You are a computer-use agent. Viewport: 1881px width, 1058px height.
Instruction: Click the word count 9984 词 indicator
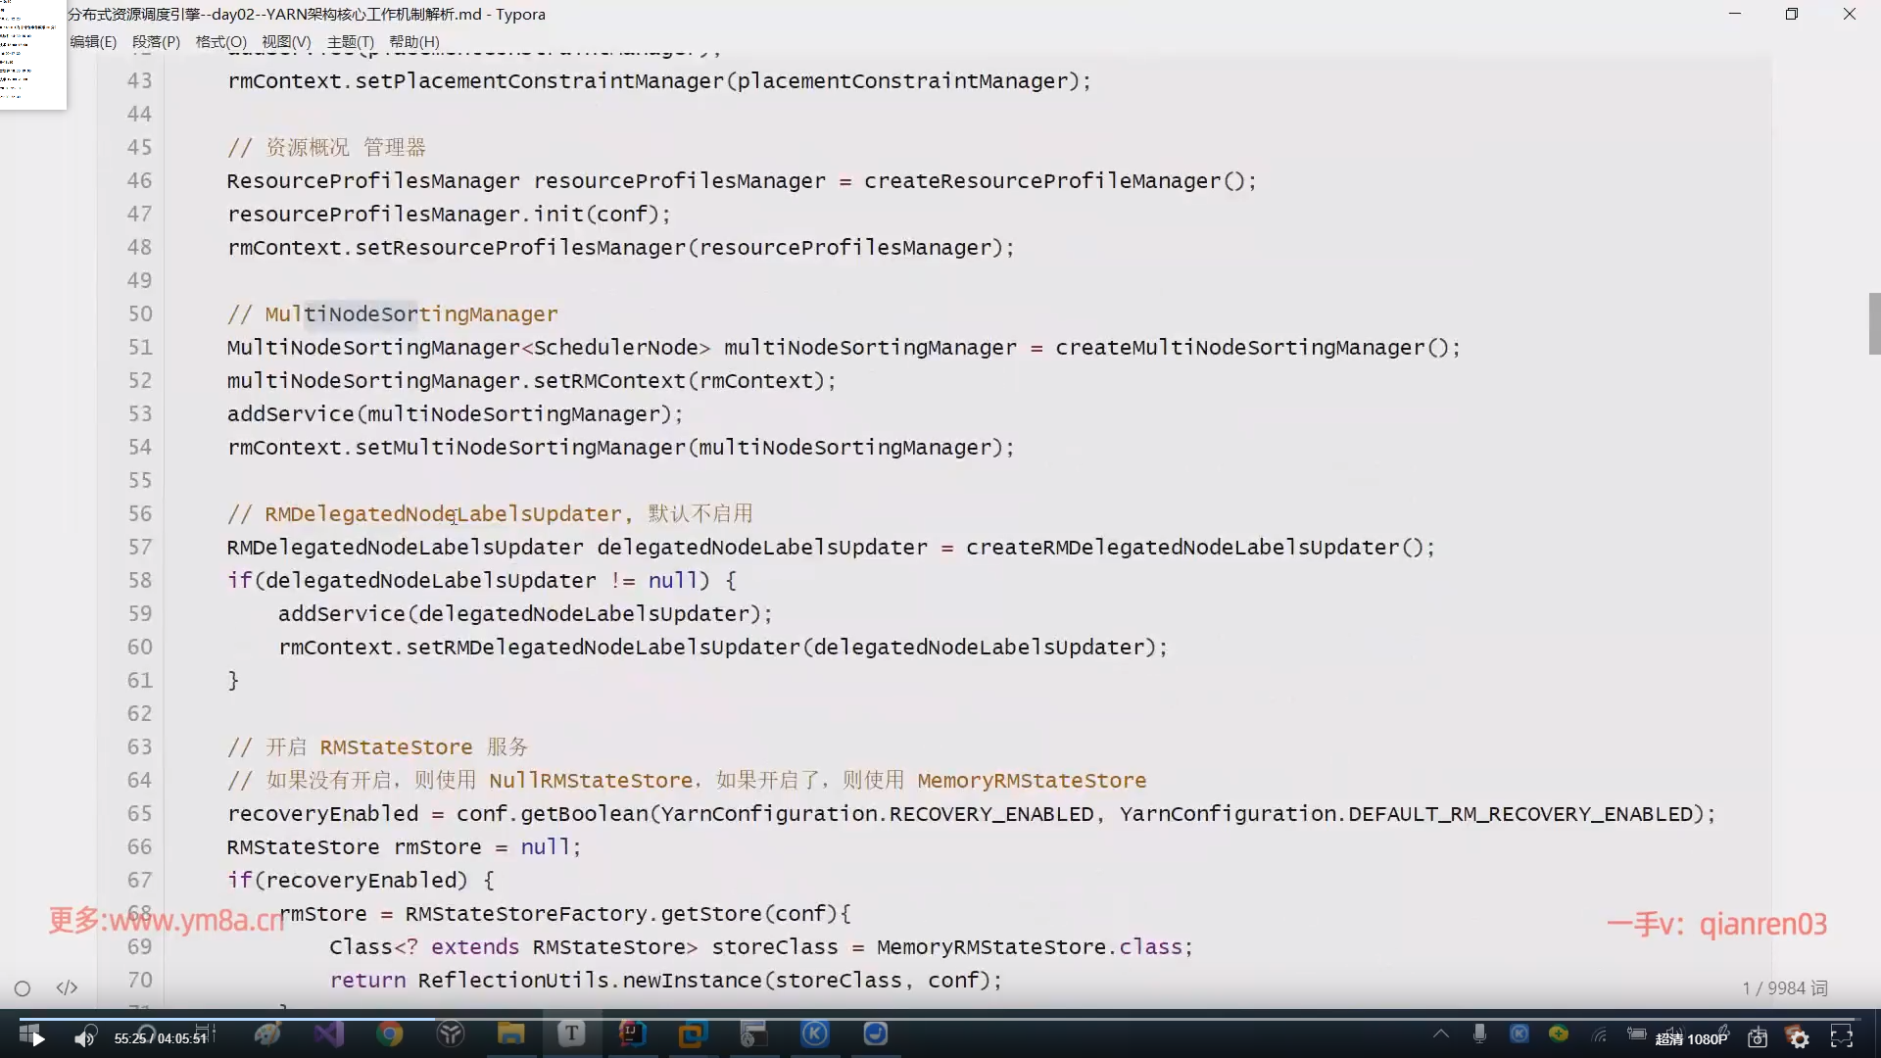1784,988
